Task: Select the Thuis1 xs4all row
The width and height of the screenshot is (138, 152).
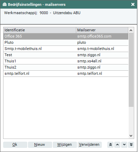Action: click(x=66, y=61)
